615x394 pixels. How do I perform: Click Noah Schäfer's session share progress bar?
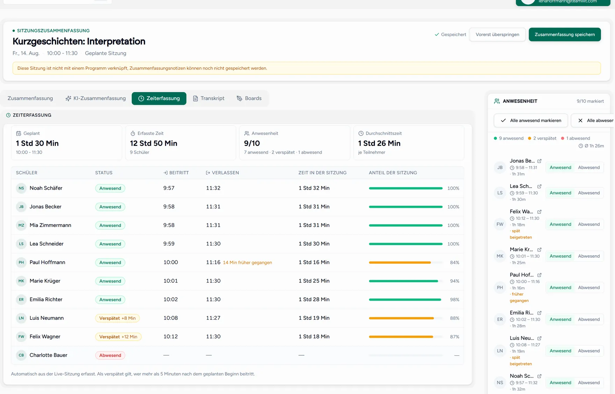[406, 188]
